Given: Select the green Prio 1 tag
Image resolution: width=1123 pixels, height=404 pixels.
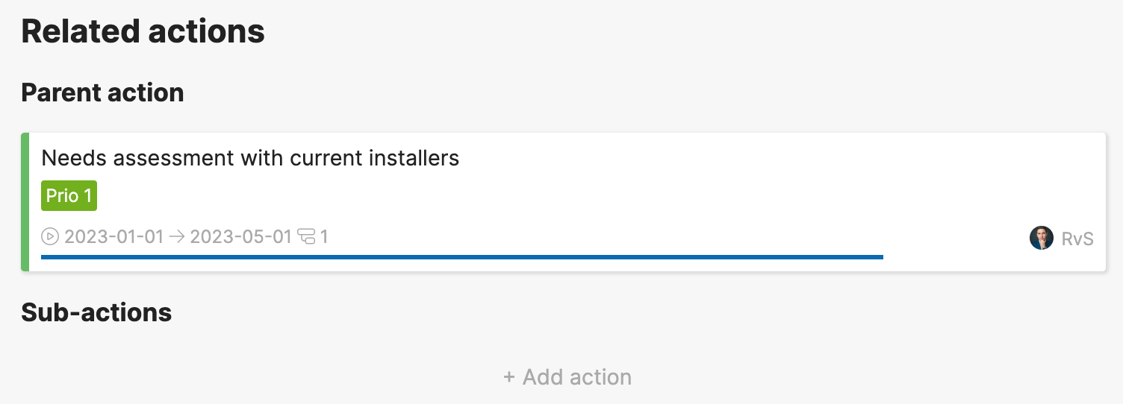Looking at the screenshot, I should pos(69,196).
